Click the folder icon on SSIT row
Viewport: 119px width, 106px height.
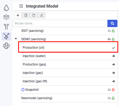pos(109,31)
